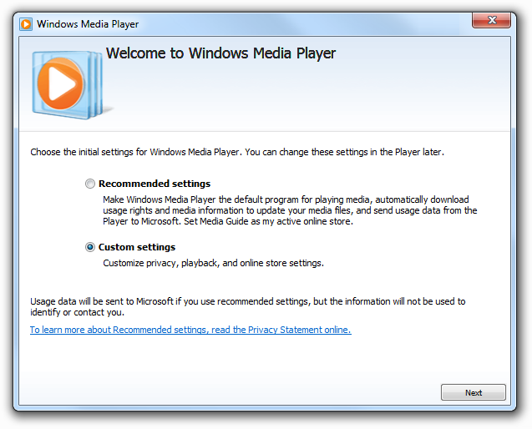Viewport: 532px width, 429px height.
Task: Click the 'Usage data will be sent' notice
Action: click(x=248, y=306)
